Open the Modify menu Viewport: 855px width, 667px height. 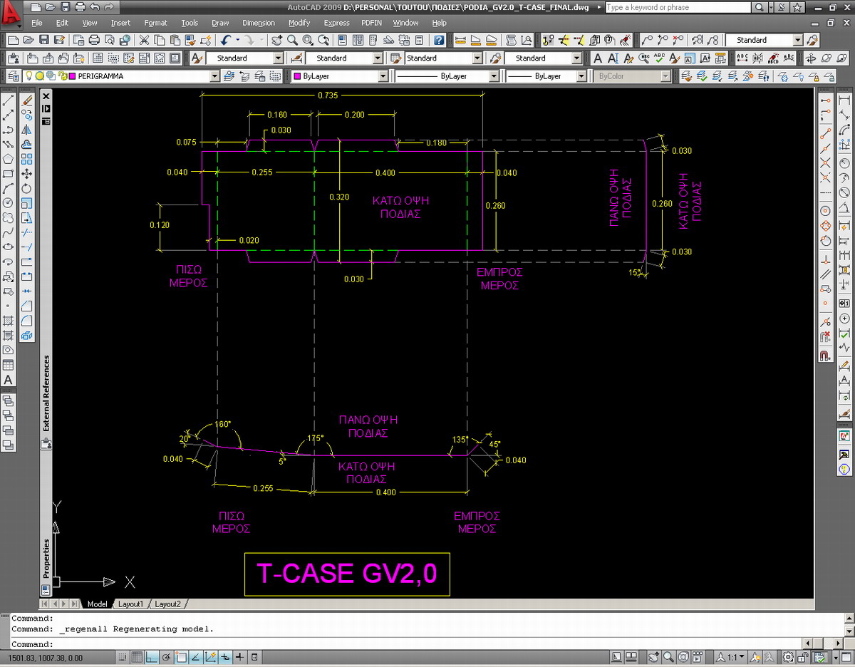point(299,23)
